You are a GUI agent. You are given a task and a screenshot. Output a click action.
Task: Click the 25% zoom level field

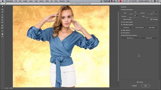(x=11, y=88)
